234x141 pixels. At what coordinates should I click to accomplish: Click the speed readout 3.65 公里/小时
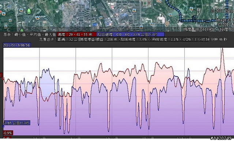pos(17,123)
